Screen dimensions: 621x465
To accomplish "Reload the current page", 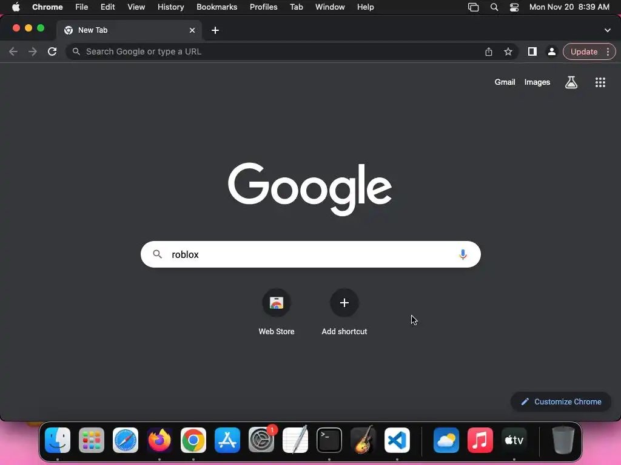I will (52, 52).
